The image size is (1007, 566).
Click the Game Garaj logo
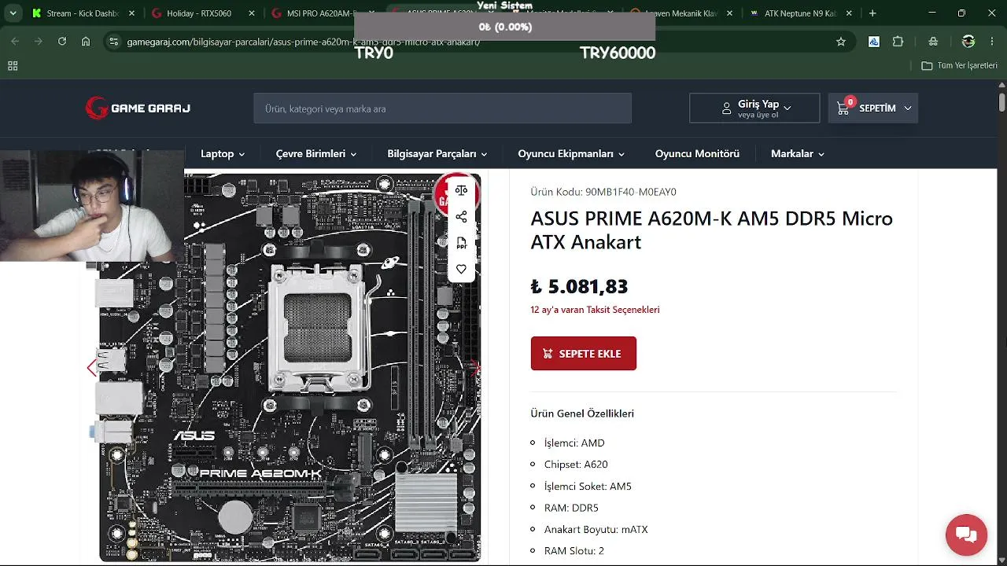pyautogui.click(x=138, y=108)
